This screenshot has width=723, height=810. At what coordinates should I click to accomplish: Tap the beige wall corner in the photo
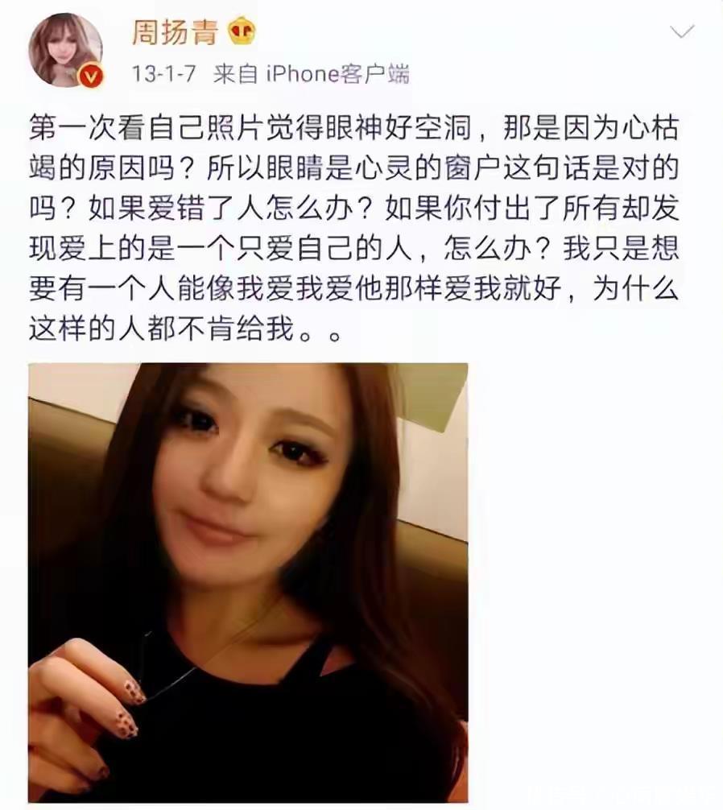pos(432,398)
